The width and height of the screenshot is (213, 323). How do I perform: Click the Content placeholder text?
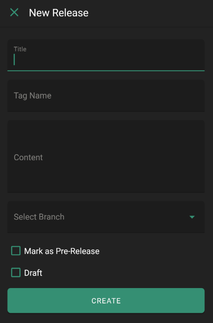click(x=28, y=158)
